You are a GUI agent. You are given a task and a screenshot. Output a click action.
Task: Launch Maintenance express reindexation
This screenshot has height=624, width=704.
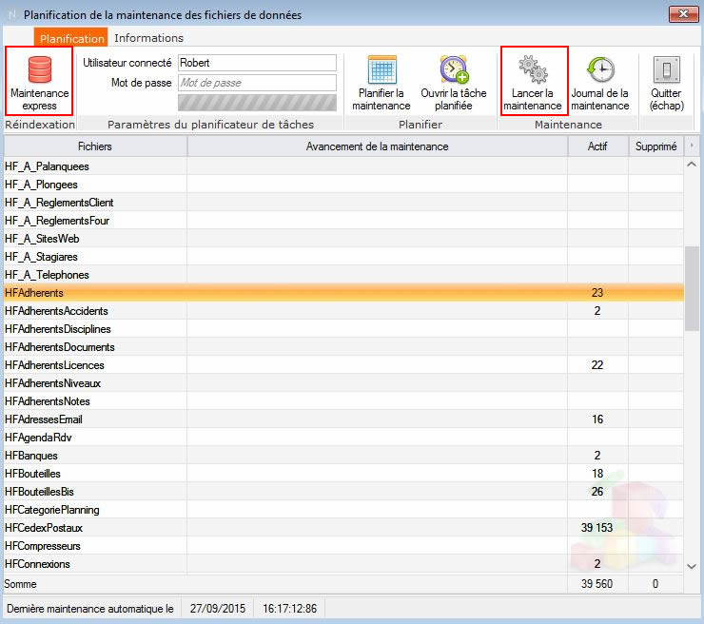[x=39, y=81]
